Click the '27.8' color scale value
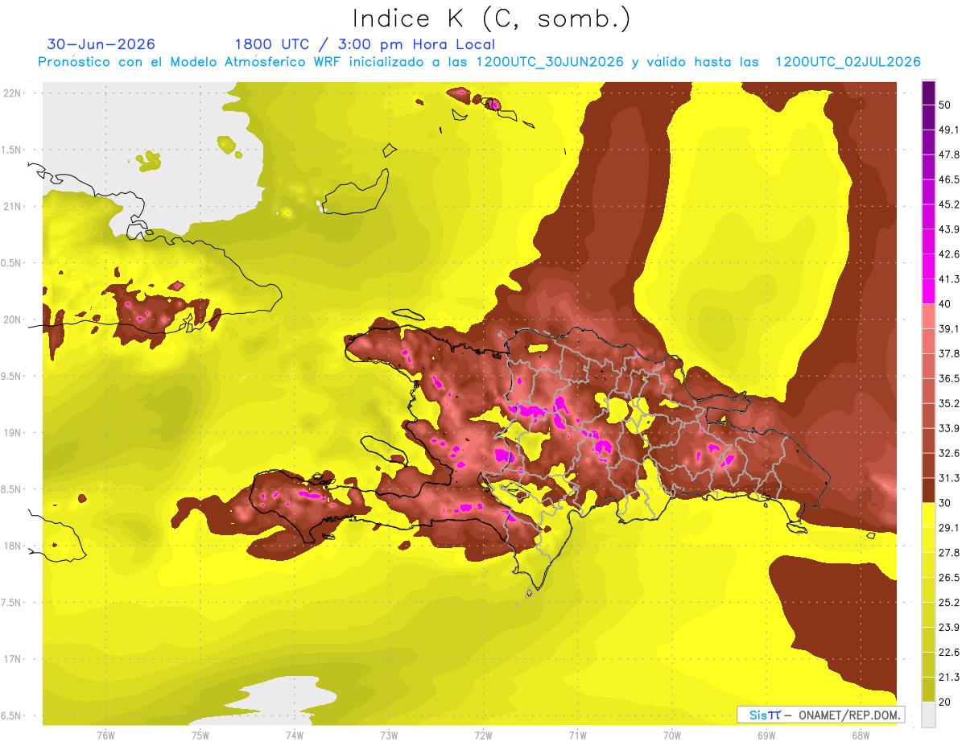 [x=949, y=553]
